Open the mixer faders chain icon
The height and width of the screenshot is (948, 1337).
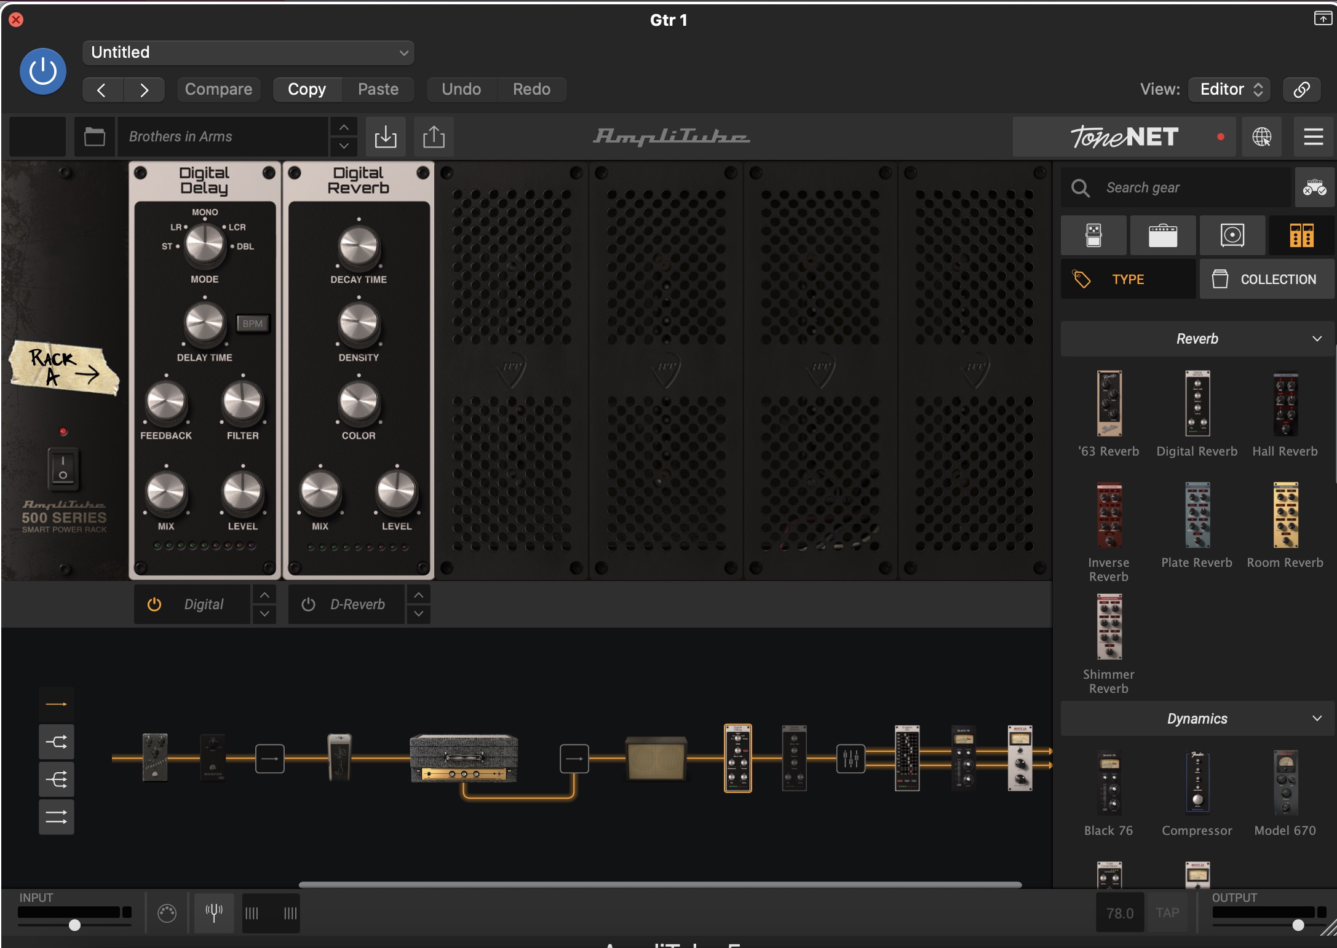[851, 759]
